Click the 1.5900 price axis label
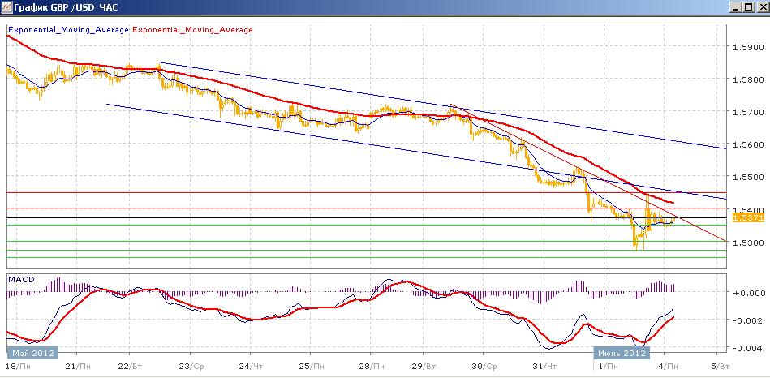The height and width of the screenshot is (378, 770). (x=747, y=48)
